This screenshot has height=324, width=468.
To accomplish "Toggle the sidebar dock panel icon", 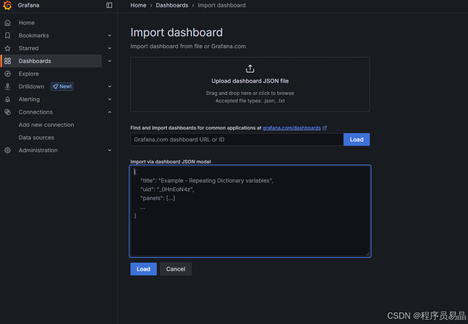I will (109, 5).
